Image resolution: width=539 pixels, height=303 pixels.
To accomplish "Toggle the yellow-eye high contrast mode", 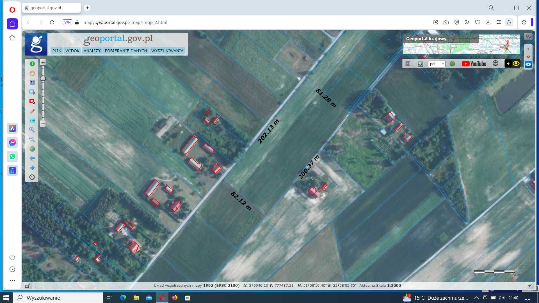I will [513, 64].
